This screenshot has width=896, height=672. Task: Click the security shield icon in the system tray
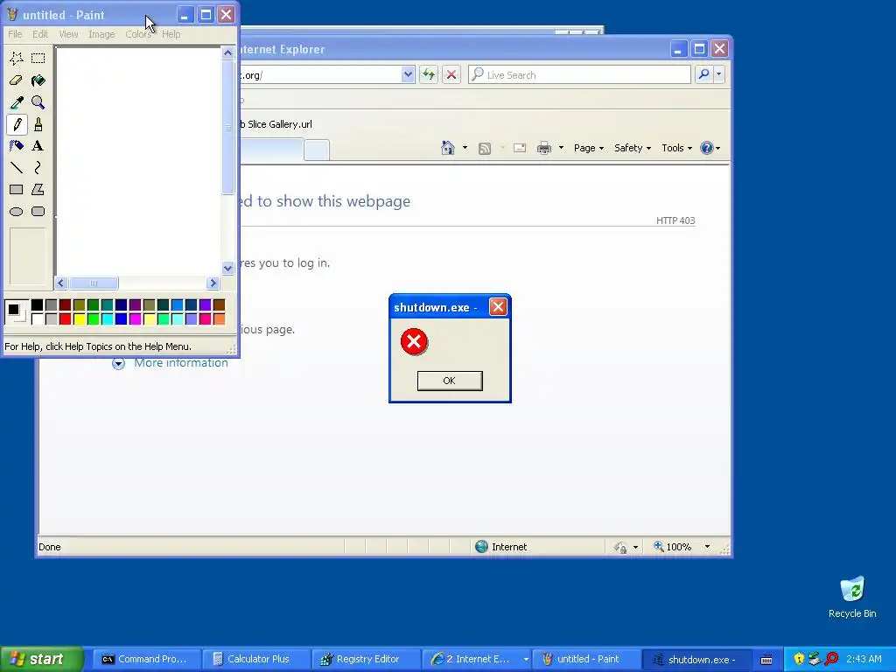click(799, 659)
